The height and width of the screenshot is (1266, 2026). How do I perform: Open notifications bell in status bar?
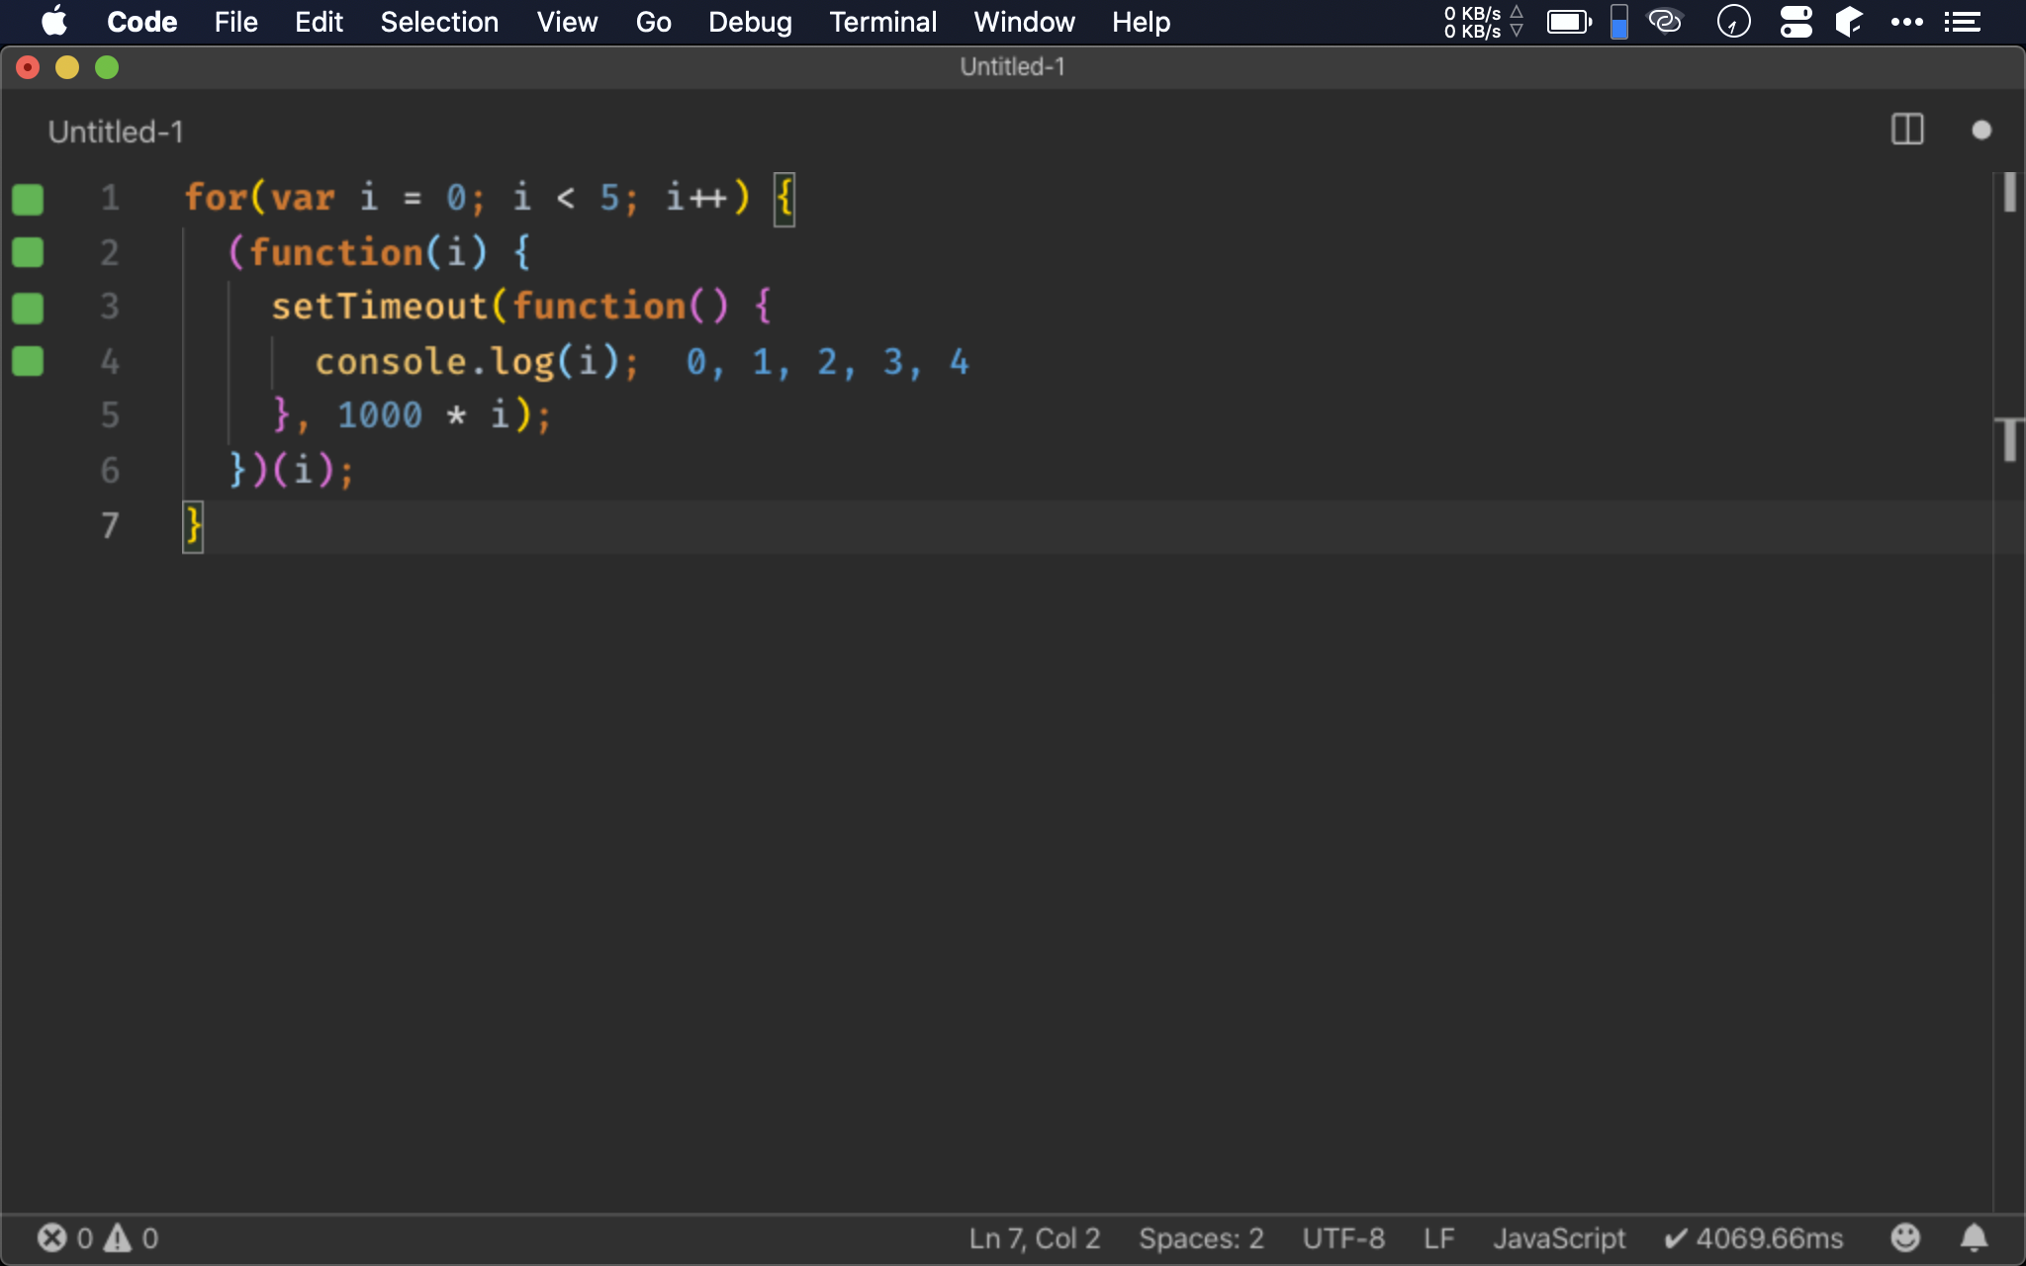coord(1974,1237)
